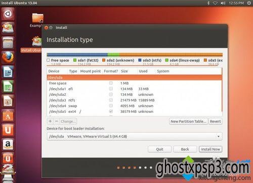Screen dimensions: 253x183
Task: Click the blue ntfs segment in partition bar
Action: (77, 54)
